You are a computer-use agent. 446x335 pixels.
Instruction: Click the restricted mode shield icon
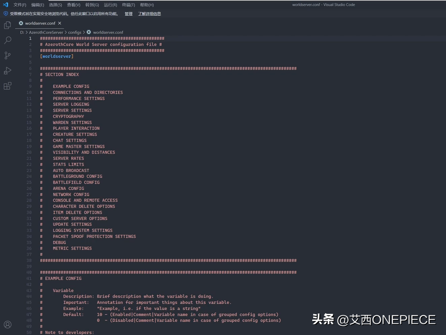coord(6,14)
